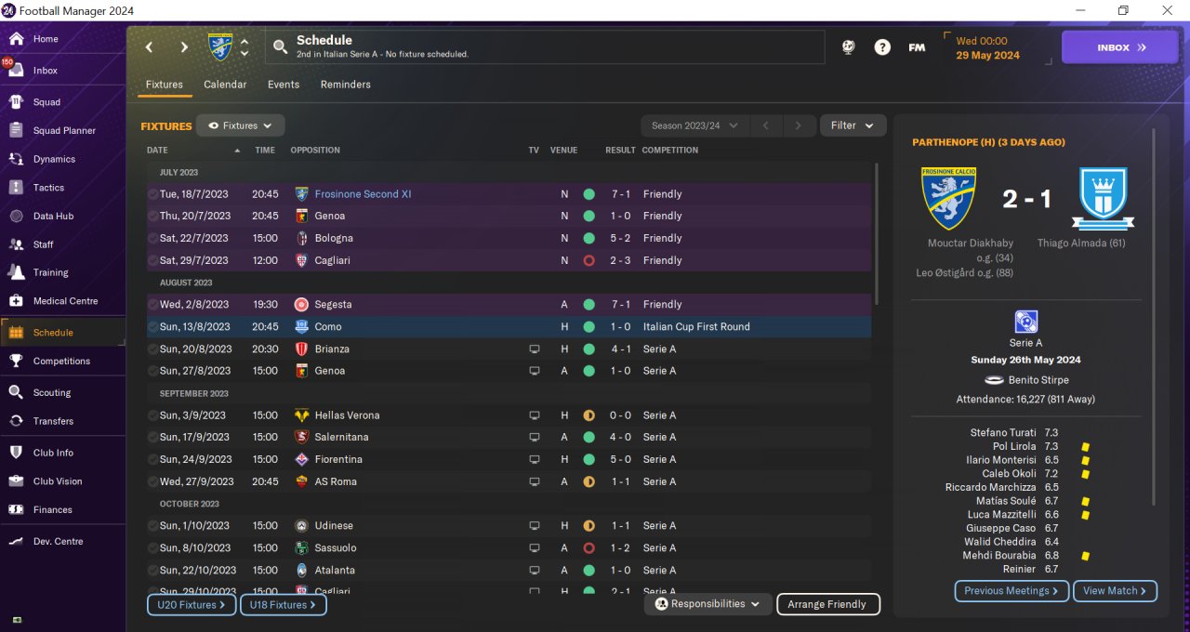Click the Arrange Friendly button
Screen dimensions: 1190x632
tap(827, 604)
